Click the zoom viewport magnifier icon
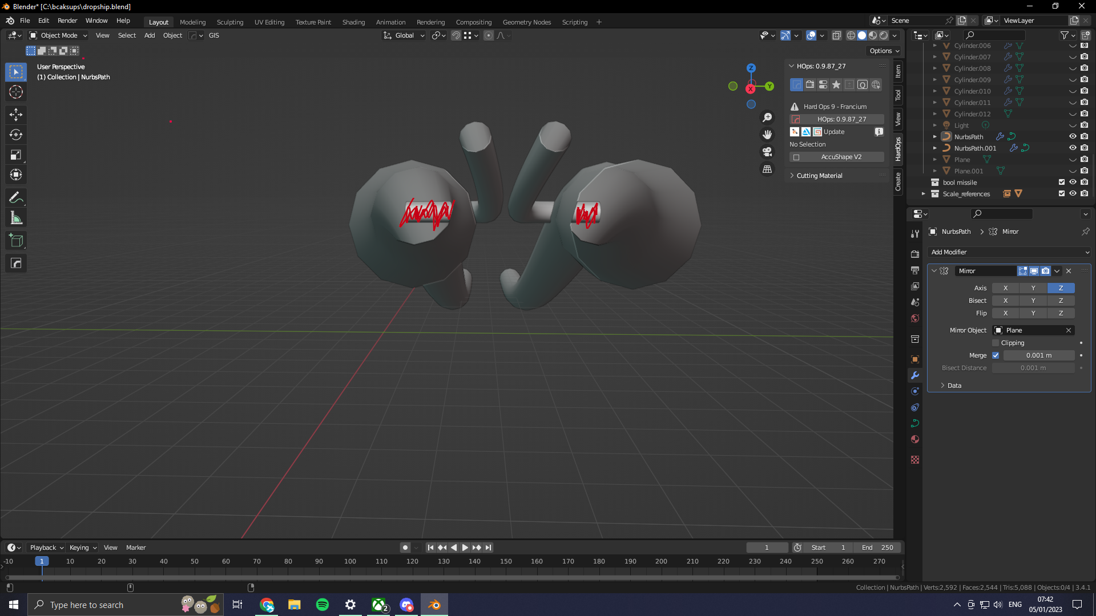Image resolution: width=1096 pixels, height=616 pixels. [767, 117]
